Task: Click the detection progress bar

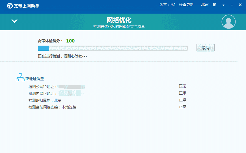Action: coord(113,48)
